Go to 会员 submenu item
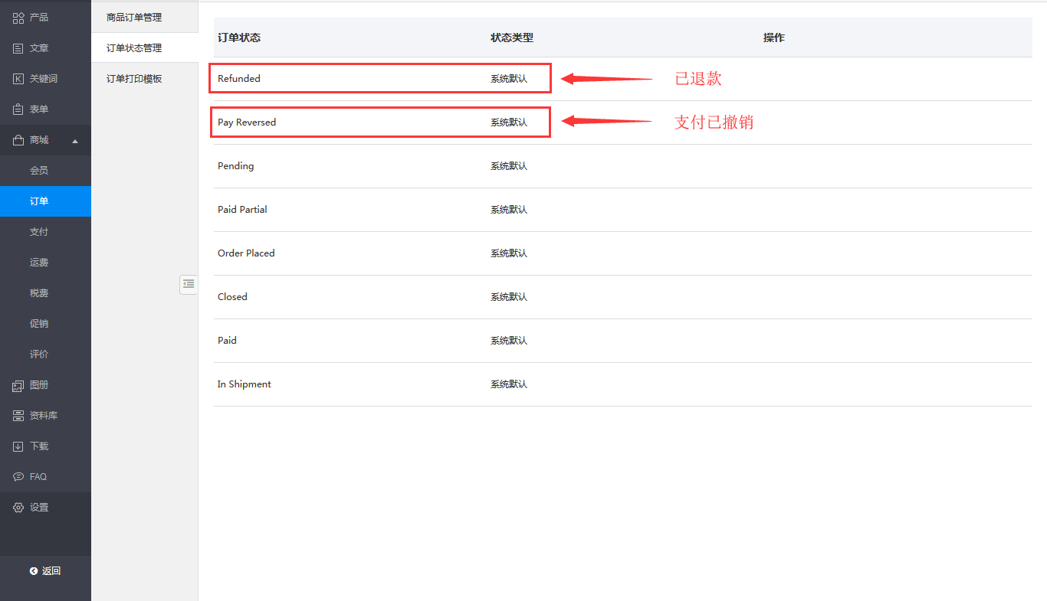The width and height of the screenshot is (1047, 601). (x=39, y=171)
